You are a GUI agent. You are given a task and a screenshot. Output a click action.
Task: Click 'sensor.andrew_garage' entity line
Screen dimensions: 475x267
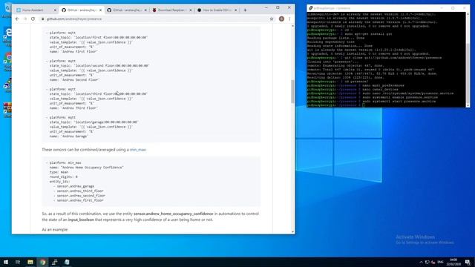(x=76, y=186)
